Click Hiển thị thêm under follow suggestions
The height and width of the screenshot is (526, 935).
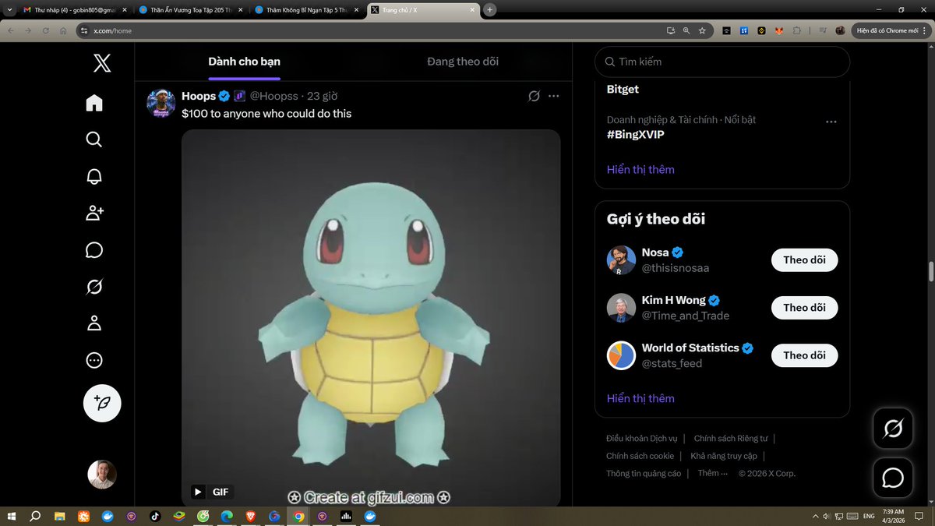[x=640, y=398]
